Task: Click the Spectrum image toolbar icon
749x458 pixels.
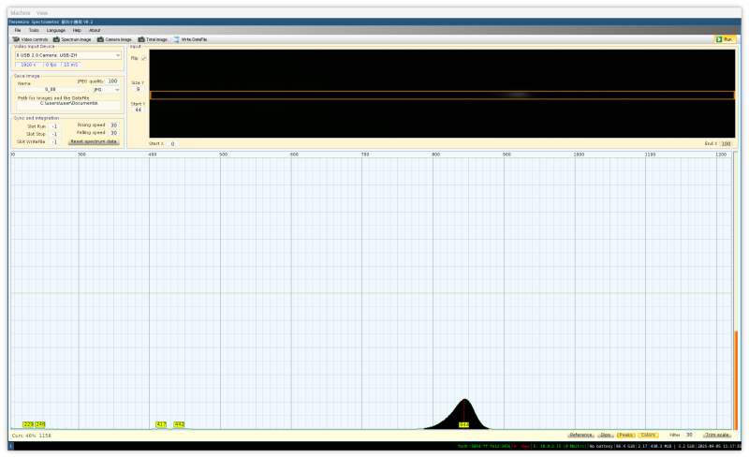Action: (72, 39)
